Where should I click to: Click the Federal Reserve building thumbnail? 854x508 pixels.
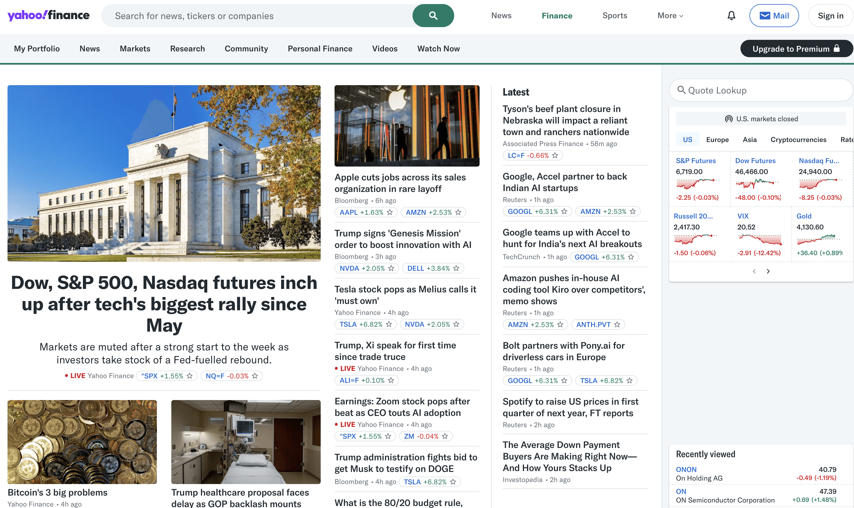[x=164, y=173]
